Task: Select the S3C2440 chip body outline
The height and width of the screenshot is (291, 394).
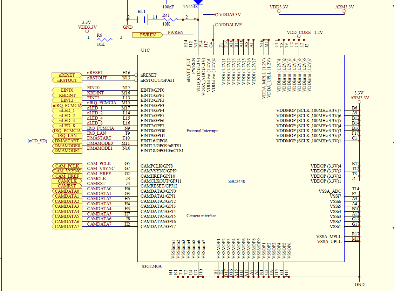Action: (x=241, y=158)
